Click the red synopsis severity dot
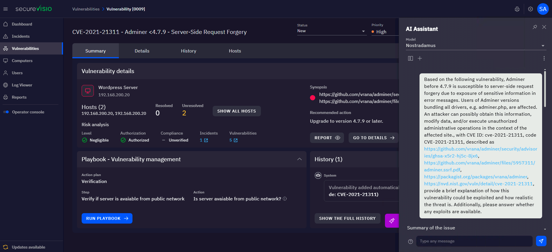 click(313, 98)
